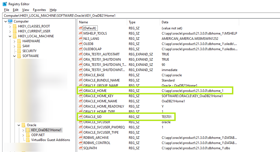
Task: Click the OLEDB value icon
Action: [x=80, y=44]
